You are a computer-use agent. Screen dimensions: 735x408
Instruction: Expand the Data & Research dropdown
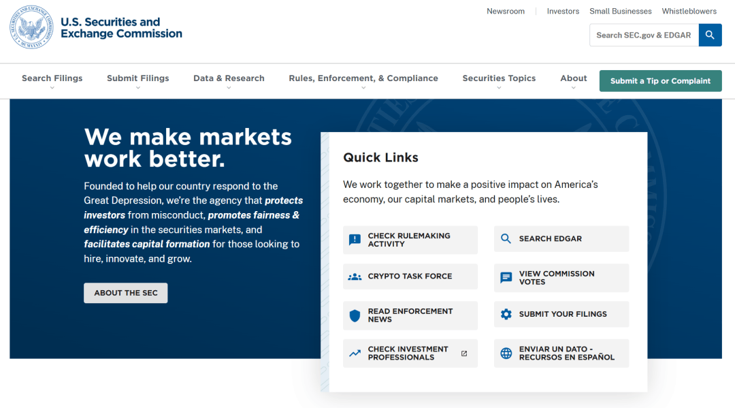pos(229,79)
